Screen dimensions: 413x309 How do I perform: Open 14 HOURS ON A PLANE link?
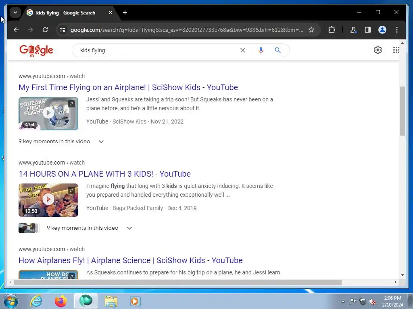coord(104,174)
